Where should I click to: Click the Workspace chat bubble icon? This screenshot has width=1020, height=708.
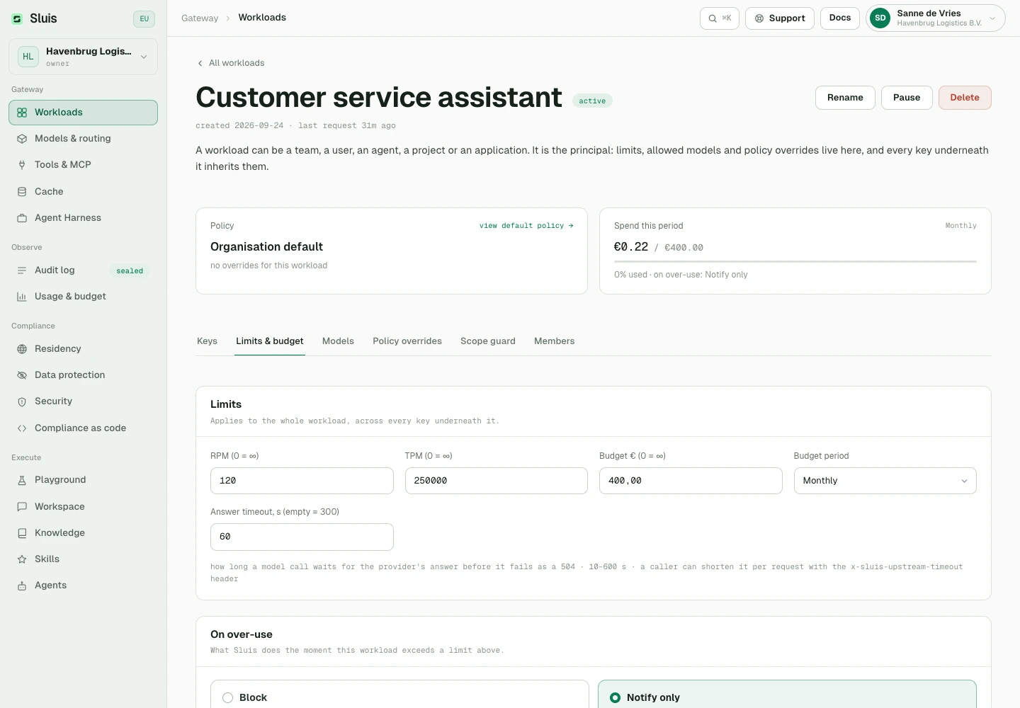click(x=22, y=507)
